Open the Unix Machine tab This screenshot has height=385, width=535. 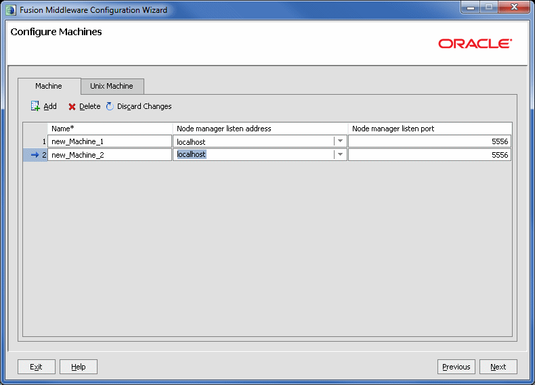pyautogui.click(x=112, y=87)
